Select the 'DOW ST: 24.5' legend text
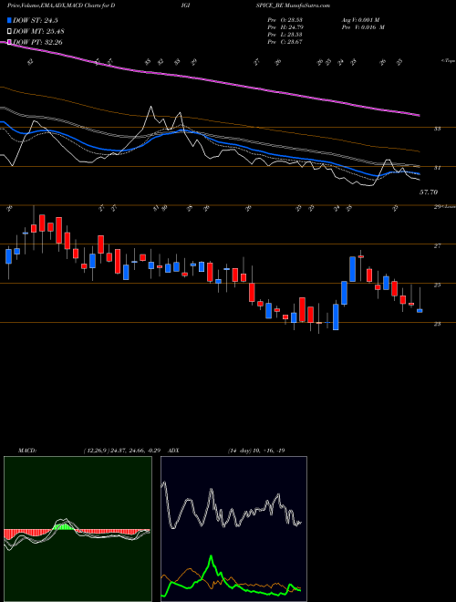456x602 pixels. [36, 21]
